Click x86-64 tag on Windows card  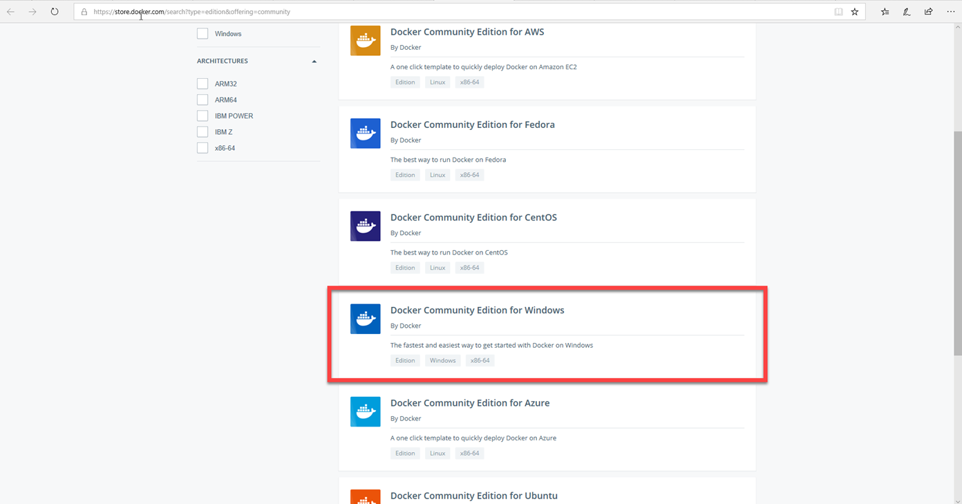[x=480, y=360]
